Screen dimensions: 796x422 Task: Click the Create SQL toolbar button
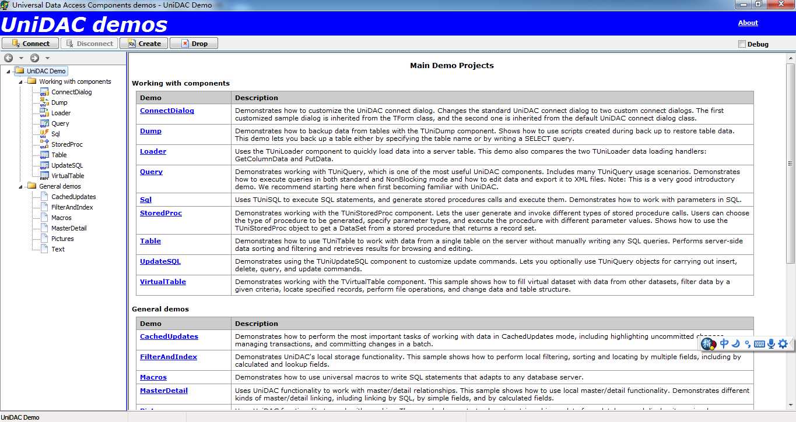tap(143, 43)
